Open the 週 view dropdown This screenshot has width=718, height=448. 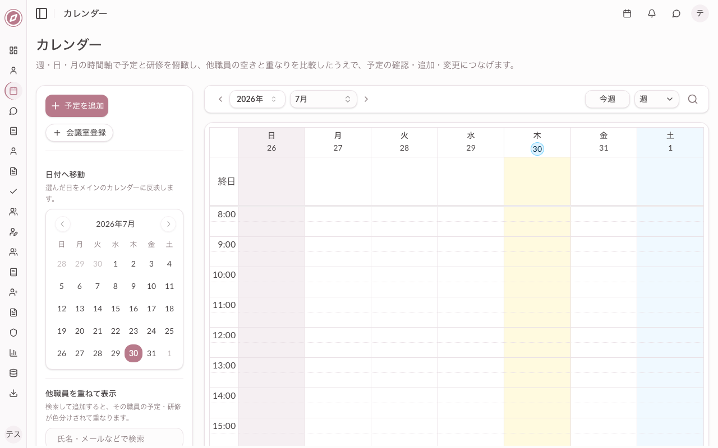pyautogui.click(x=657, y=99)
